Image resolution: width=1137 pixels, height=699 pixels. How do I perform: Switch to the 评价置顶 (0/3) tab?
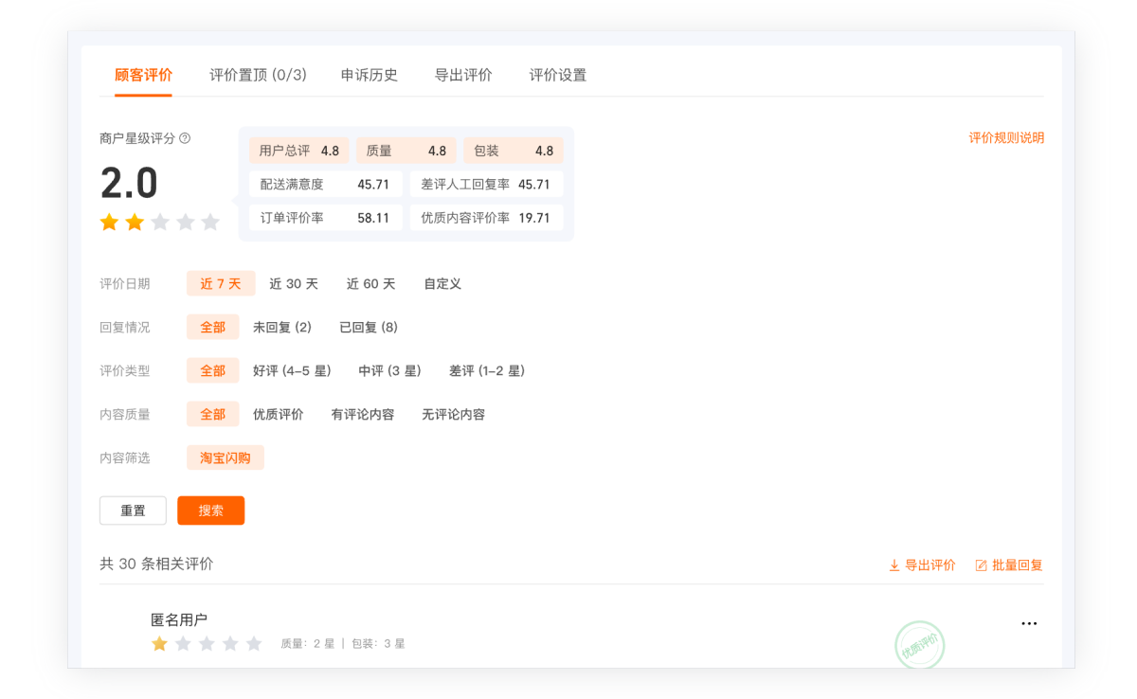coord(258,75)
